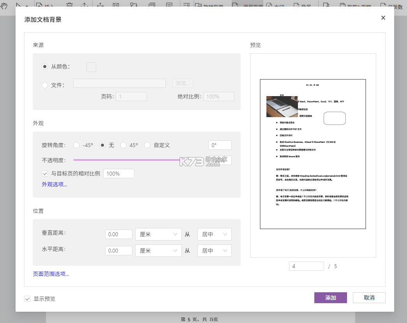Open the 水平距离 居中 alignment dropdown
The image size is (407, 323).
click(x=214, y=251)
